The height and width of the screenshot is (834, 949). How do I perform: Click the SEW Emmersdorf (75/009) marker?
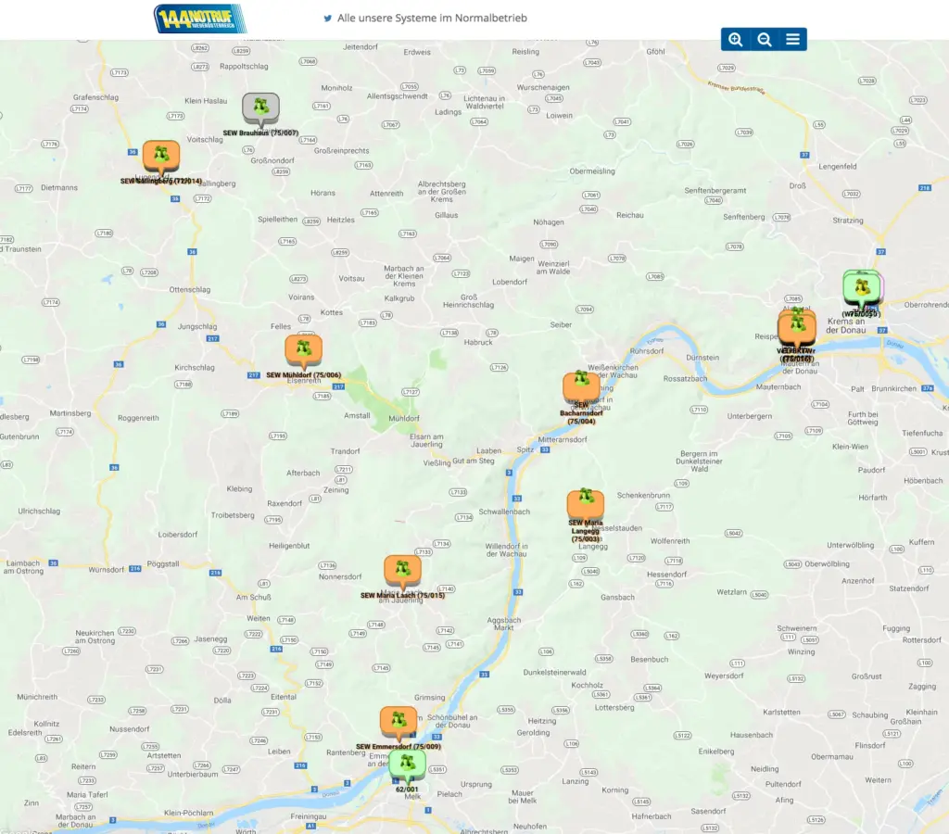[399, 722]
